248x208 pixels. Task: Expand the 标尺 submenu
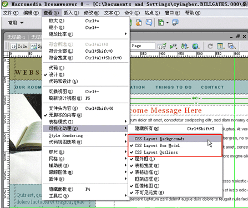85,152
